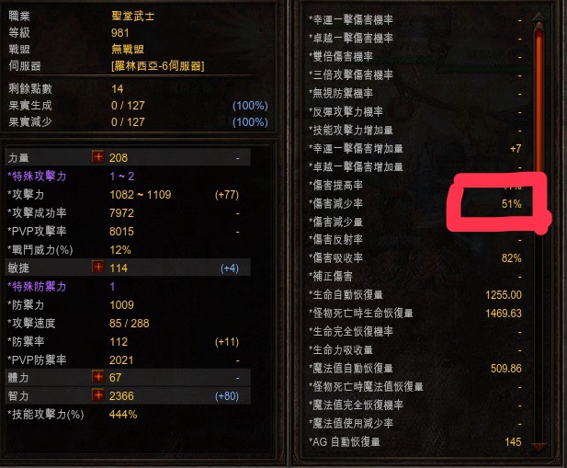Click the 職業 聖堂武士 class text
Image resolution: width=567 pixels, height=468 pixels.
click(133, 16)
